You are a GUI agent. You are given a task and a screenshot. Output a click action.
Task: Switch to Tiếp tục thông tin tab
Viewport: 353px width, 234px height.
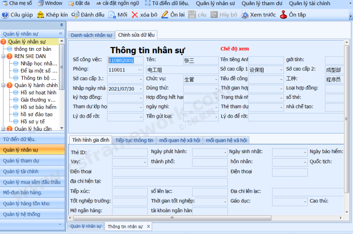point(135,140)
